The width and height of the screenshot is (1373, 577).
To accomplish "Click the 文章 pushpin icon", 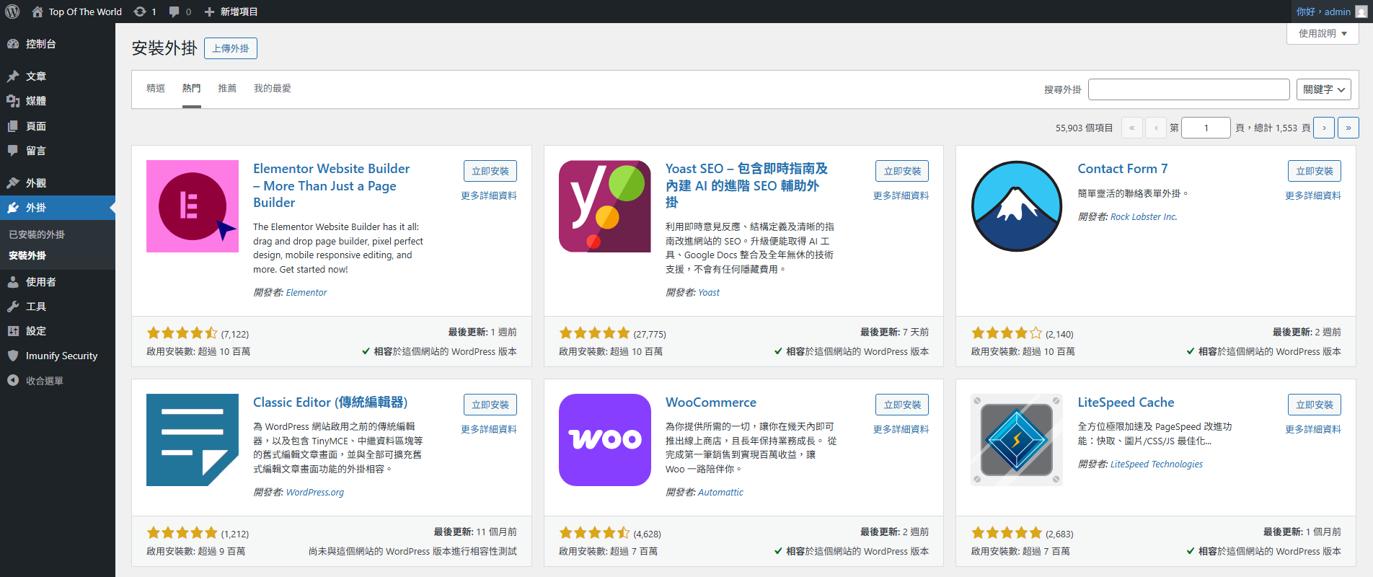I will click(13, 76).
